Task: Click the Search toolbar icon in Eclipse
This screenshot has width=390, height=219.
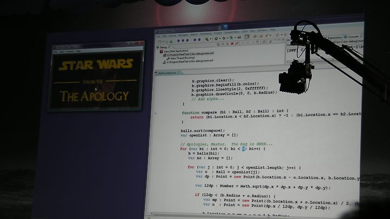Action: (x=207, y=39)
